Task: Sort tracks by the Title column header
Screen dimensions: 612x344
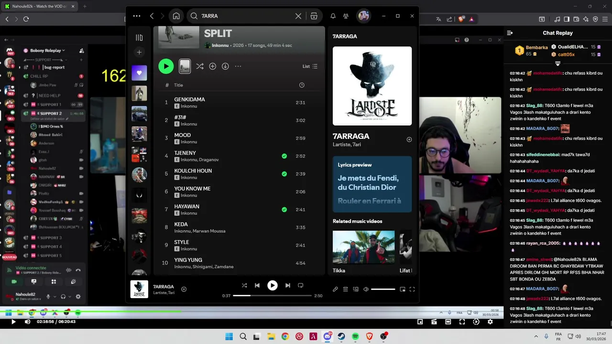Action: (178, 85)
